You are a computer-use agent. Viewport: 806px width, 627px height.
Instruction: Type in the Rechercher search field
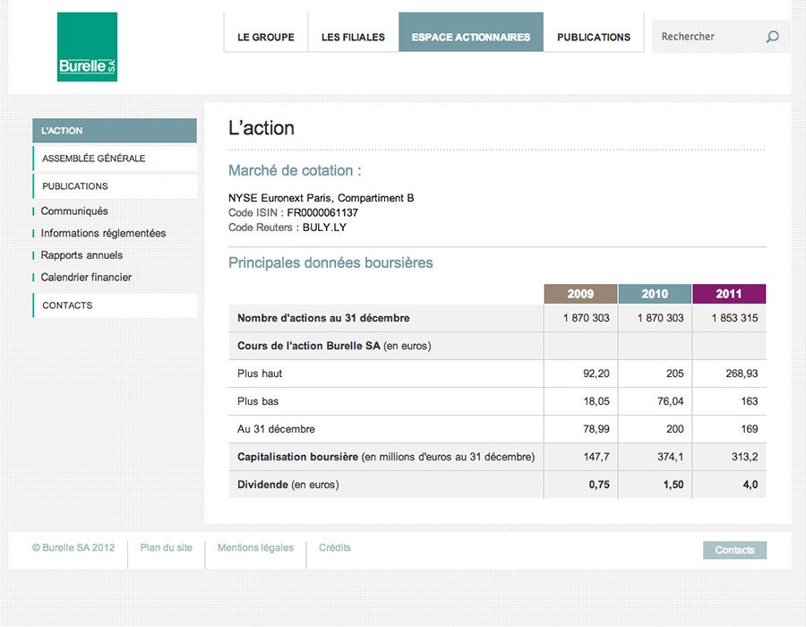point(707,37)
